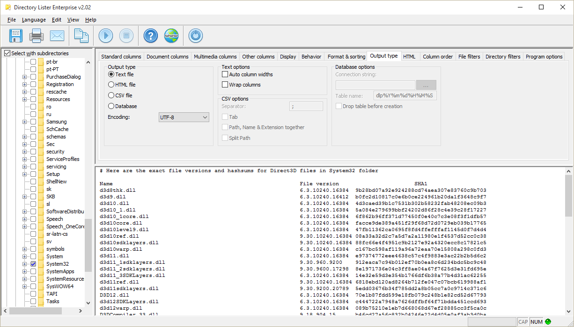Expand the PurchaseDialog folder node
This screenshot has height=327, width=574.
pos(24,77)
